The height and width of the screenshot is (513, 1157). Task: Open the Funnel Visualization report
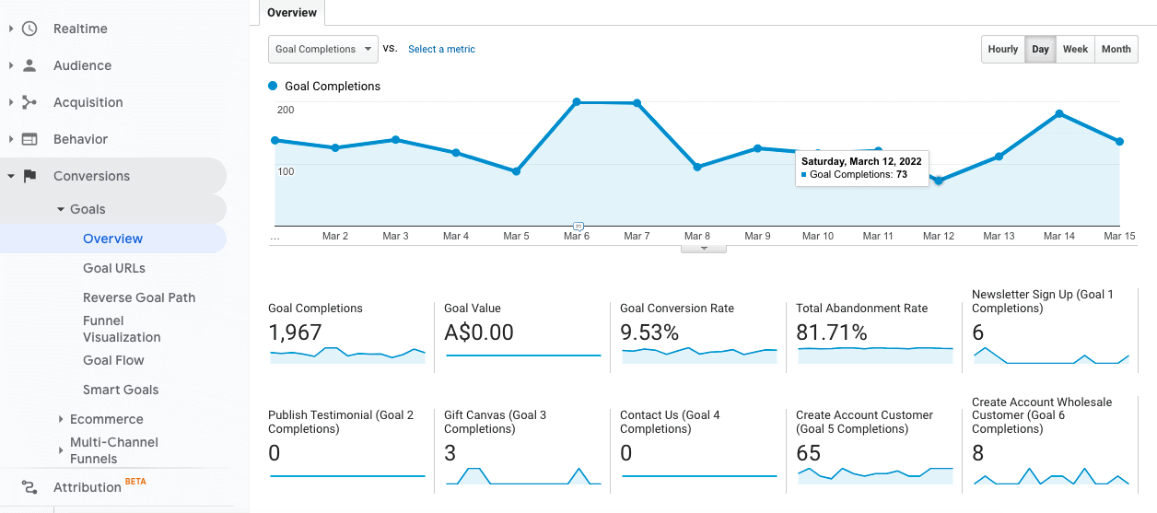(122, 329)
